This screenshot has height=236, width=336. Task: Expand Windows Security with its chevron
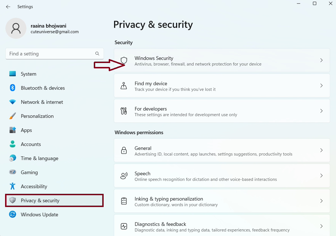click(x=321, y=60)
